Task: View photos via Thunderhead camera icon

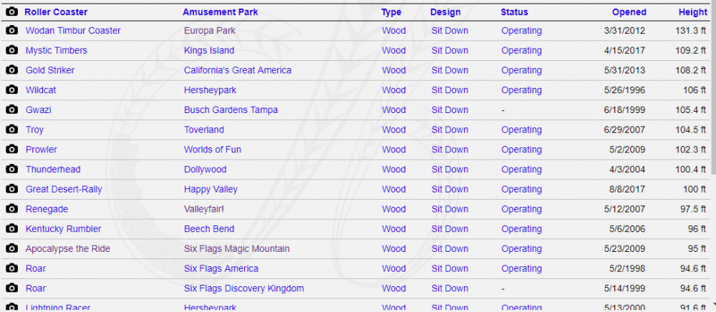Action: [12, 169]
